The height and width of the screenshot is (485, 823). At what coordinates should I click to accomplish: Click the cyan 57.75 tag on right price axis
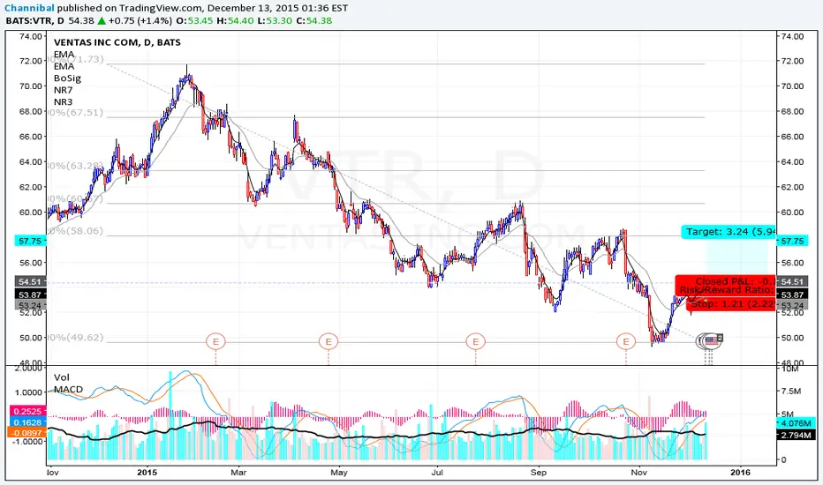(x=791, y=242)
